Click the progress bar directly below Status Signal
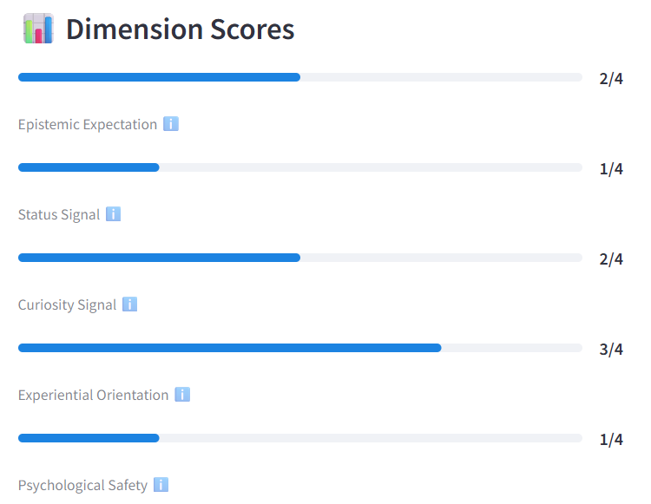The image size is (651, 504). coord(300,258)
